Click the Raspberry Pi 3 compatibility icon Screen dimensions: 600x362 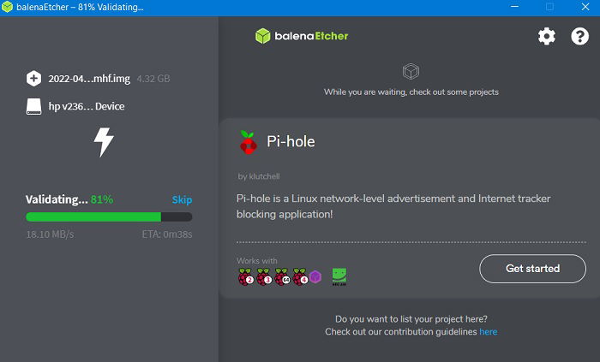(264, 276)
